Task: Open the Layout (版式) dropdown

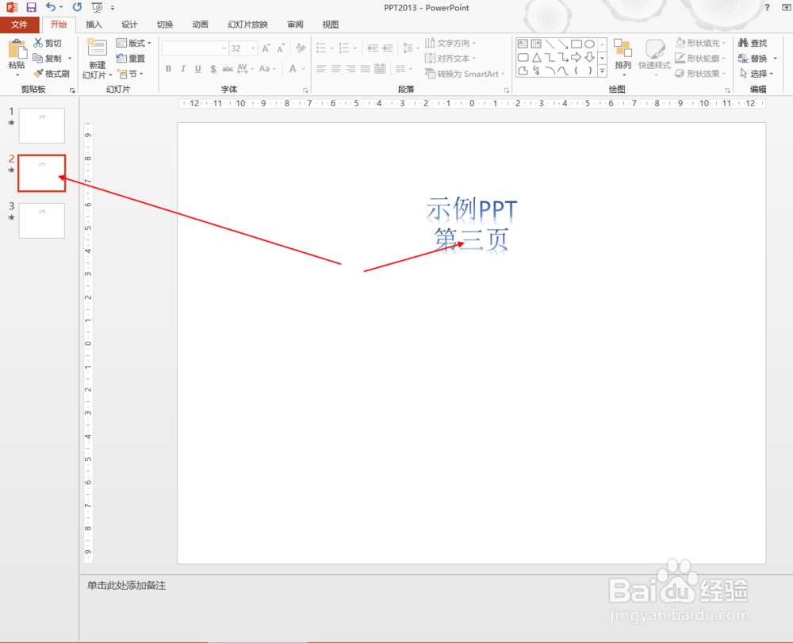Action: (x=133, y=43)
